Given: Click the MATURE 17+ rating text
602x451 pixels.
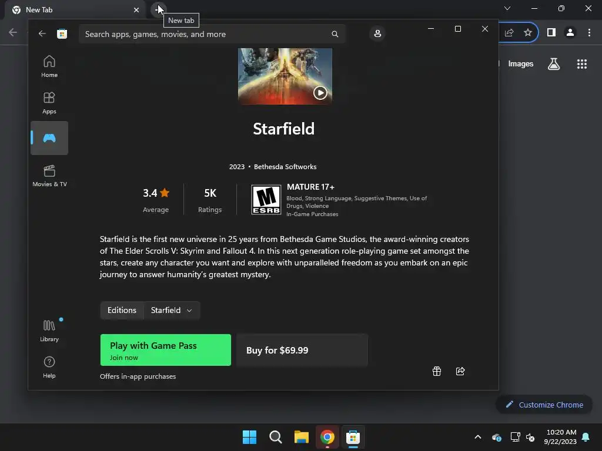Looking at the screenshot, I should 310,187.
